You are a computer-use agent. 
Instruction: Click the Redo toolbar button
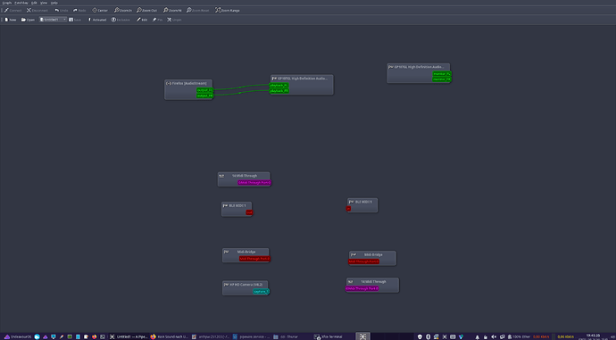(79, 10)
